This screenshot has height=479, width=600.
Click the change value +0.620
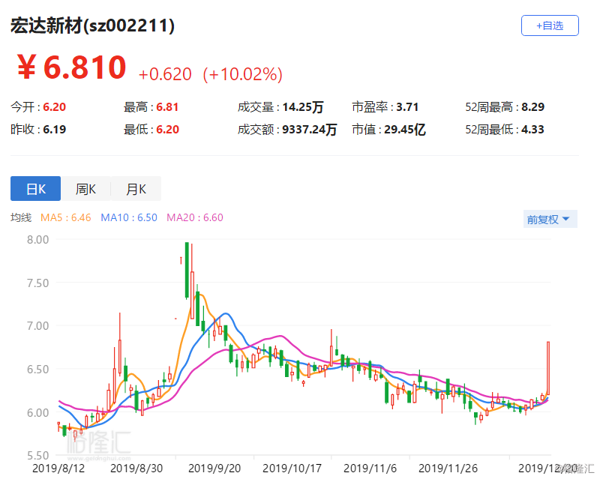click(165, 74)
